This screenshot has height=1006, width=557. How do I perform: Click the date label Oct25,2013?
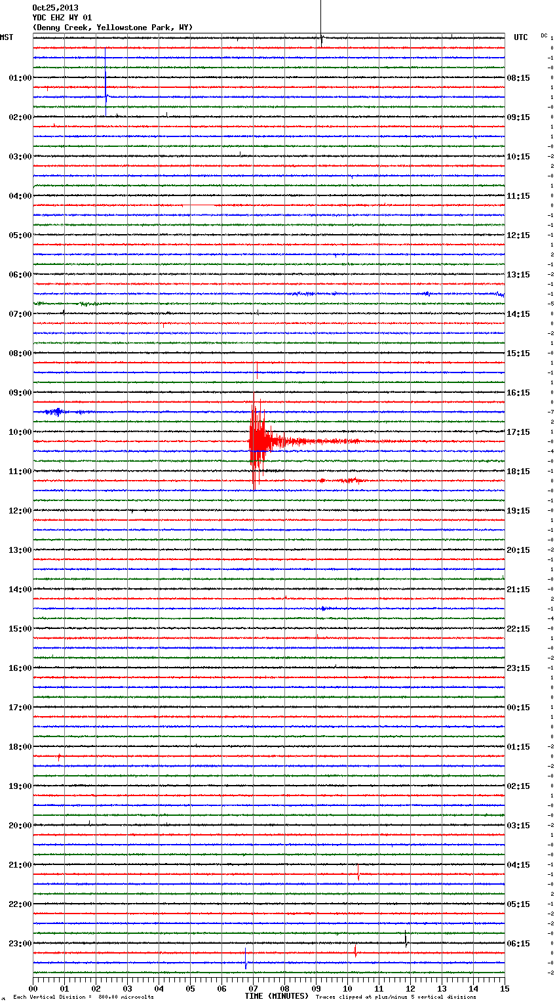pos(55,8)
